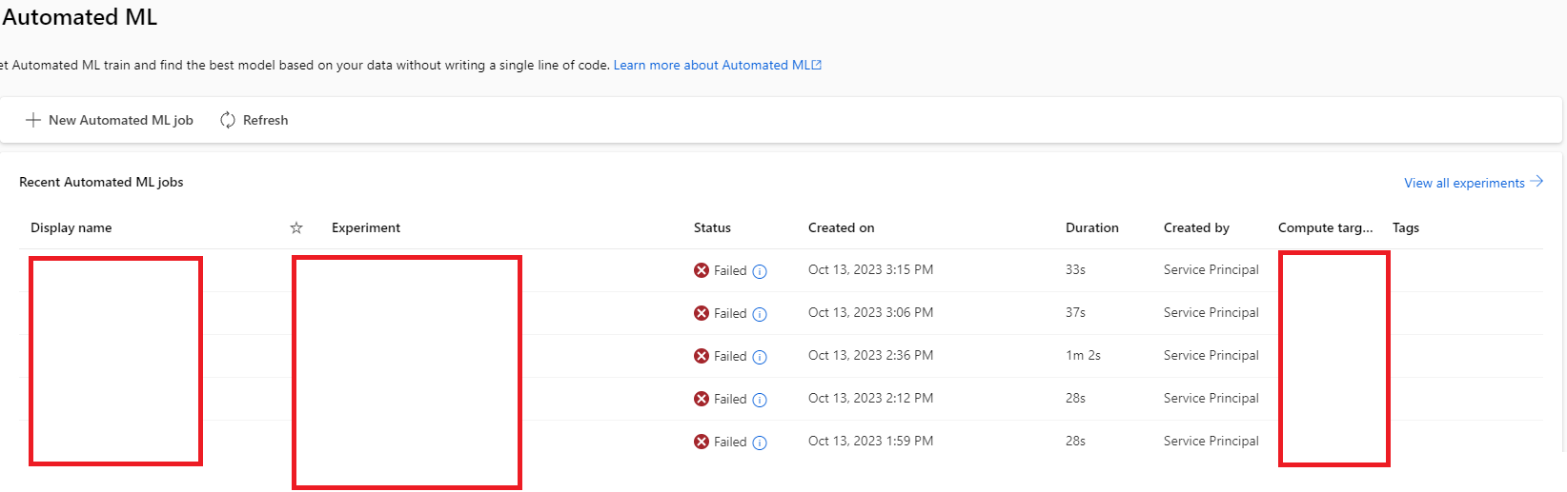
Task: Click the external link icon after Learn more
Action: [x=817, y=66]
